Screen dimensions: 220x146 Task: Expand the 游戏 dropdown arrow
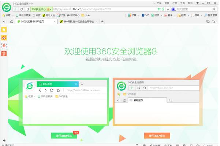(202, 15)
